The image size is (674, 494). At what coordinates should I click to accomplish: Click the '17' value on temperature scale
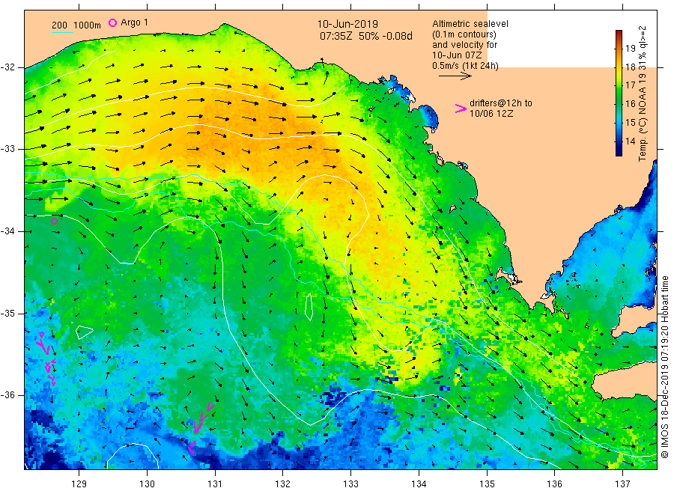pos(630,85)
